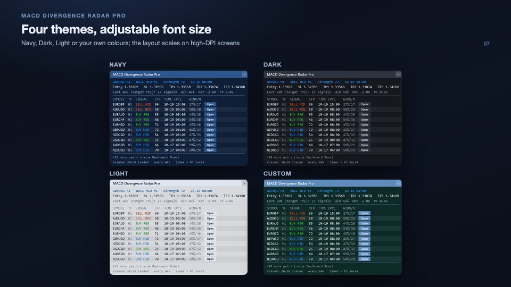Open NZDCAD chart in the Custom panel
The image size is (511, 287).
pyautogui.click(x=364, y=244)
